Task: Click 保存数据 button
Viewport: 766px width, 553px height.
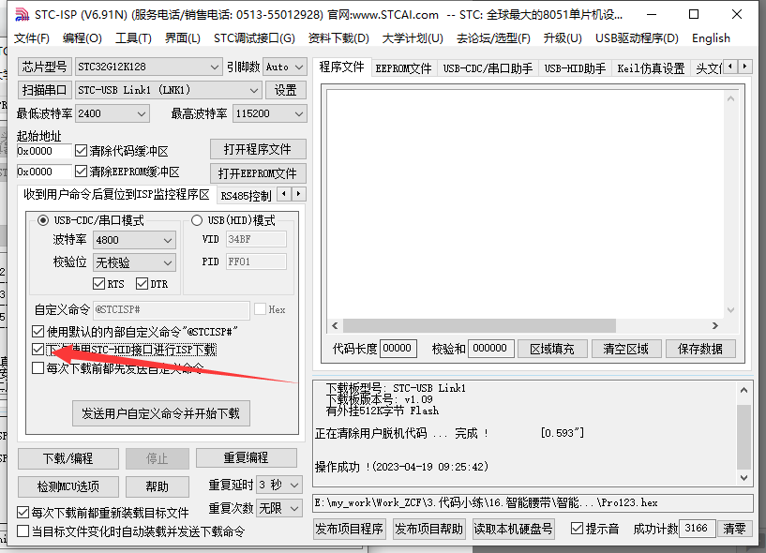Action: (700, 349)
